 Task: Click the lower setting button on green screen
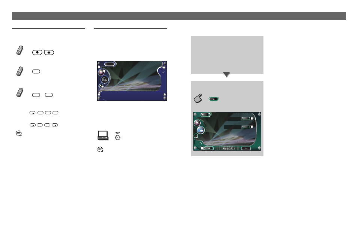[246, 127]
